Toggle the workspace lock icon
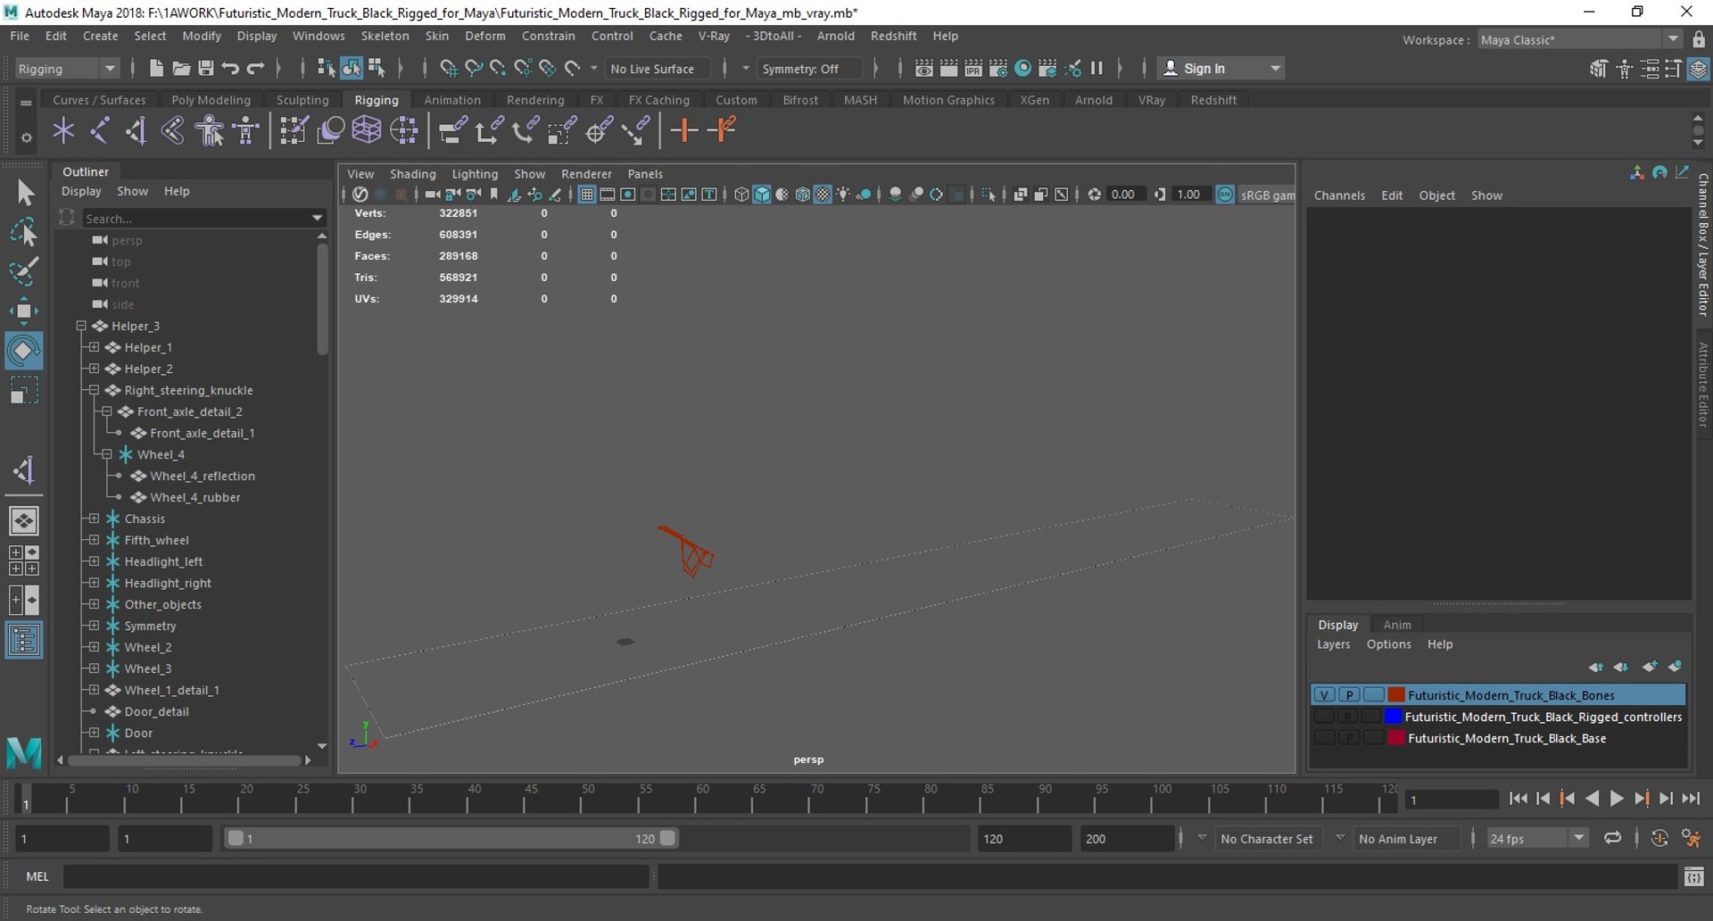 pyautogui.click(x=1699, y=39)
